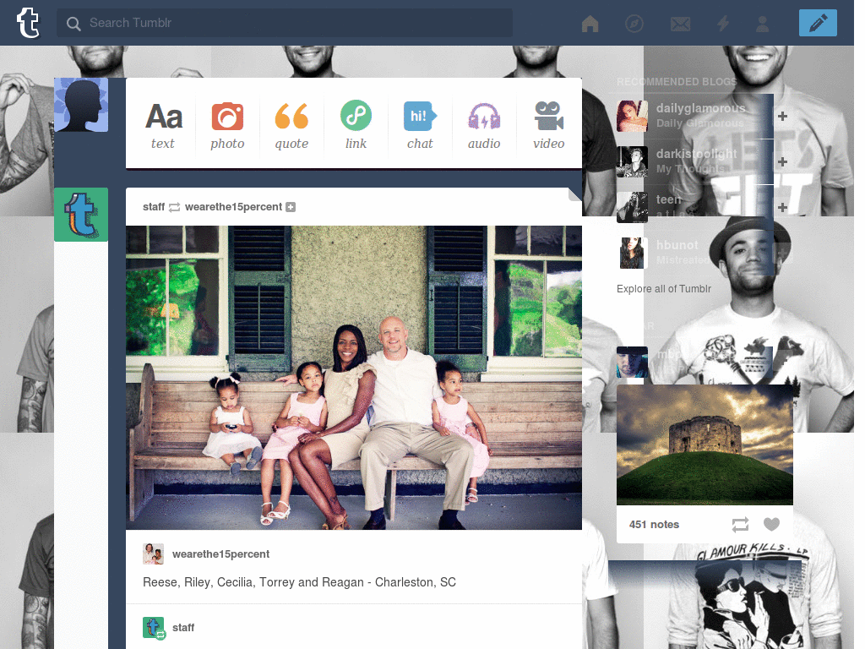Create a new link post
Image resolution: width=865 pixels, height=649 pixels.
356,125
